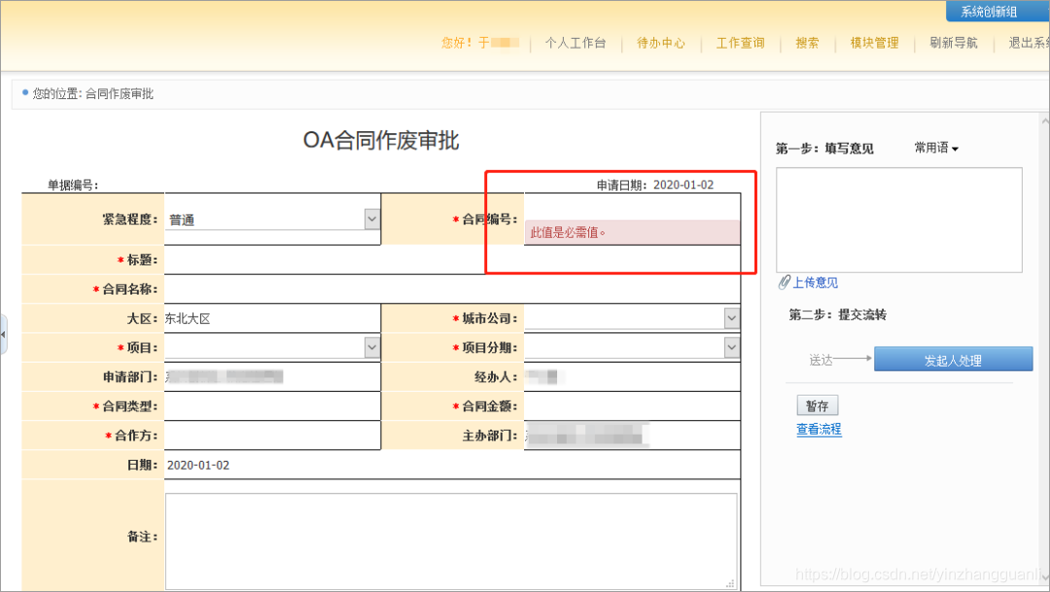Open 模块管理 in navigation bar
The width and height of the screenshot is (1050, 592).
coord(875,43)
